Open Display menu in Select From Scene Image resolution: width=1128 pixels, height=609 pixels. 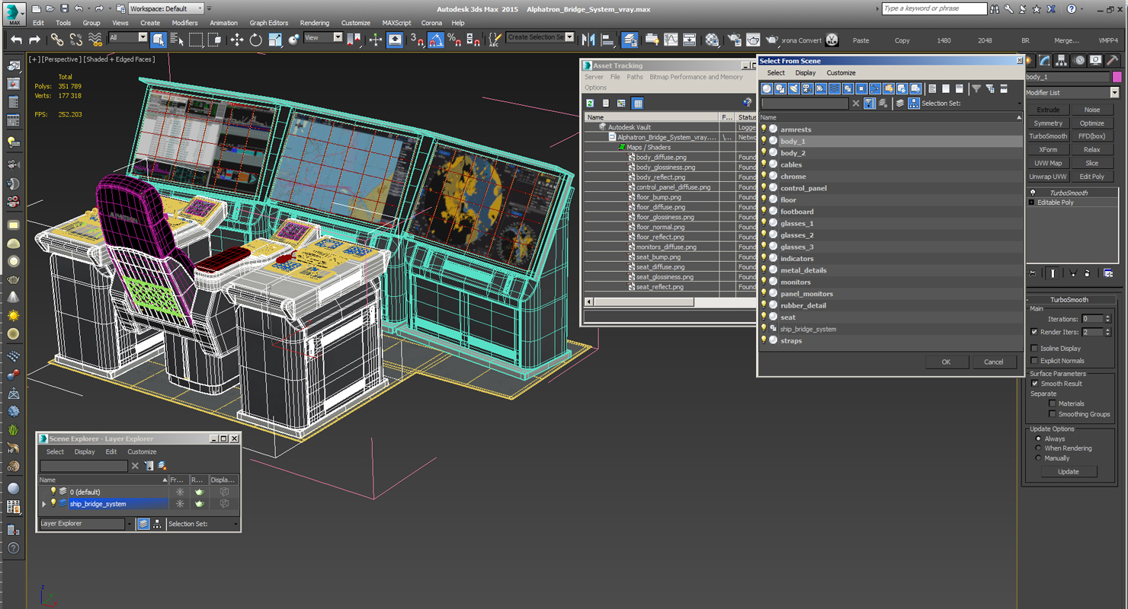tap(806, 73)
